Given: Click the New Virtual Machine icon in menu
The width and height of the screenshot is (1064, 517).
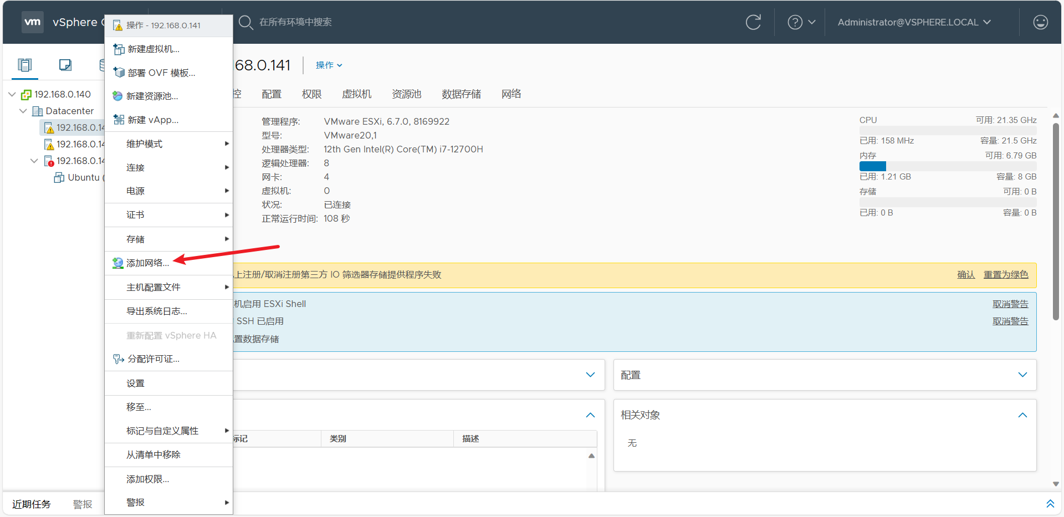Looking at the screenshot, I should 119,49.
